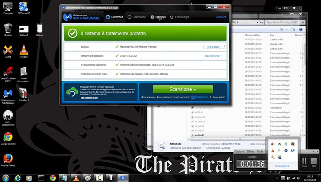Viewport: 321px width, 182px height.
Task: Open the Windows Start menu
Action: pos(6,178)
